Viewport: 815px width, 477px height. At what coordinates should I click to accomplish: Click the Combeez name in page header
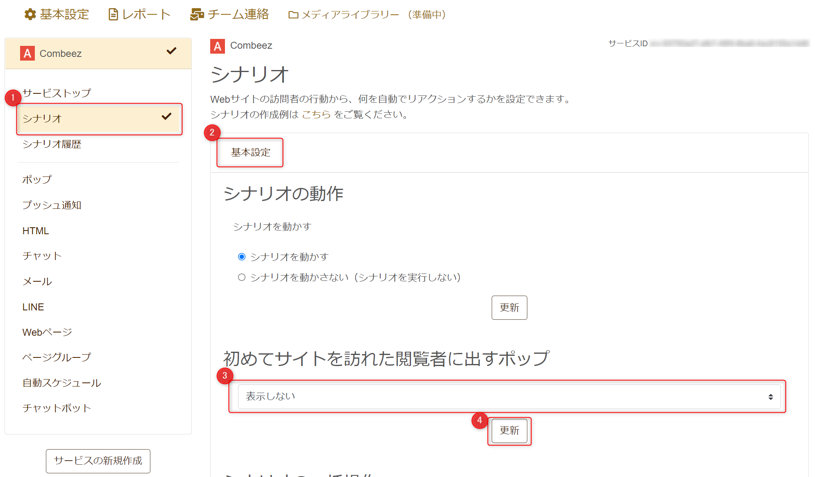(x=251, y=45)
